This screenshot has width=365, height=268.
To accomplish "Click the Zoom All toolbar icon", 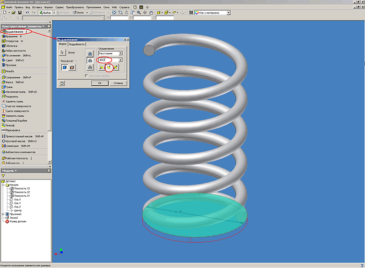I will click(x=114, y=13).
